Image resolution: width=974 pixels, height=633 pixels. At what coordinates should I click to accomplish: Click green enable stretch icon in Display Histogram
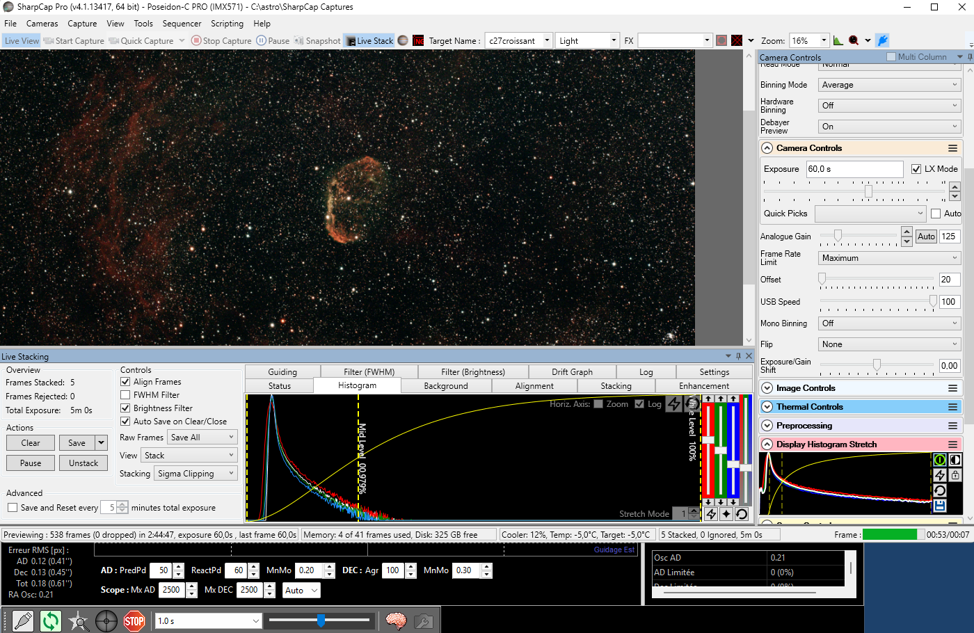(x=940, y=460)
